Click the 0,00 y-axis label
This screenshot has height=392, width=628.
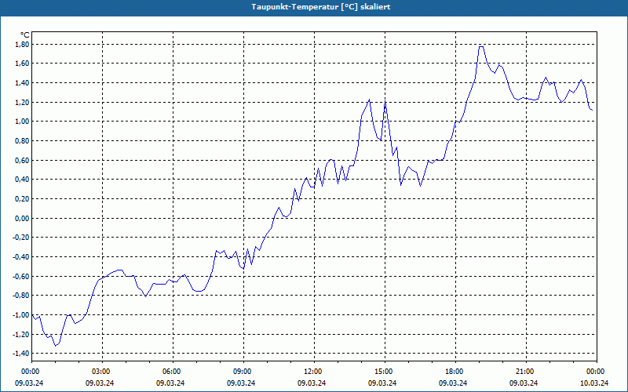(x=23, y=218)
